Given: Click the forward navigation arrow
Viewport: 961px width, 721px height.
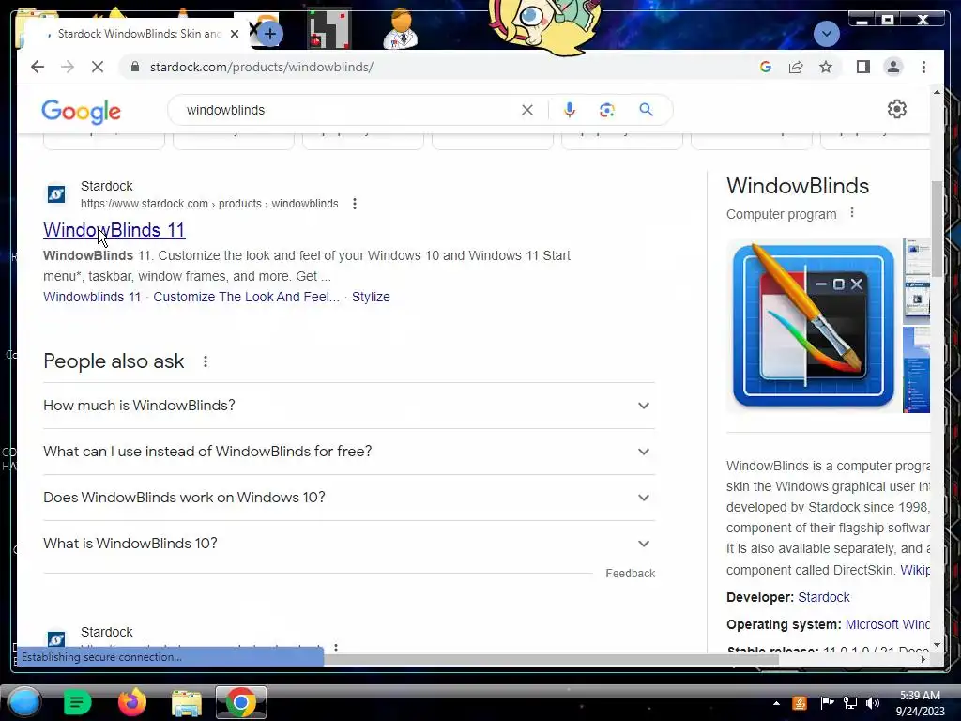Looking at the screenshot, I should (x=68, y=67).
